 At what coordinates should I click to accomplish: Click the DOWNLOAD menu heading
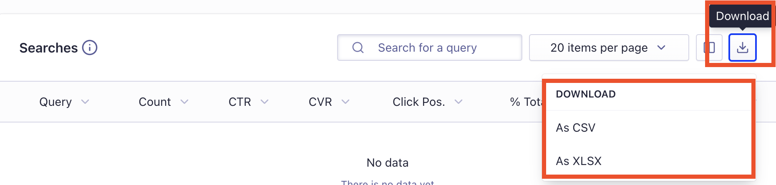(586, 94)
